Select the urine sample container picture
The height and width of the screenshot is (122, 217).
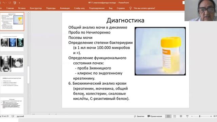click(x=160, y=51)
